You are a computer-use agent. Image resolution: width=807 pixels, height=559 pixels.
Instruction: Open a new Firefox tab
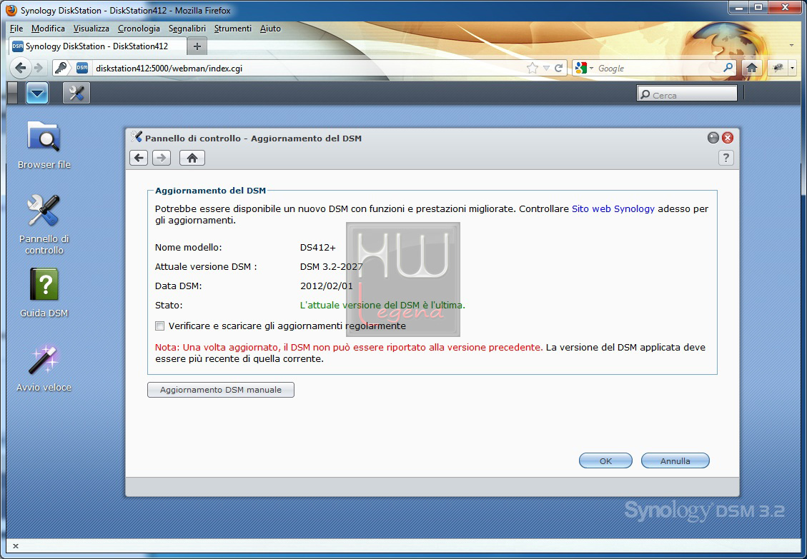coord(197,46)
